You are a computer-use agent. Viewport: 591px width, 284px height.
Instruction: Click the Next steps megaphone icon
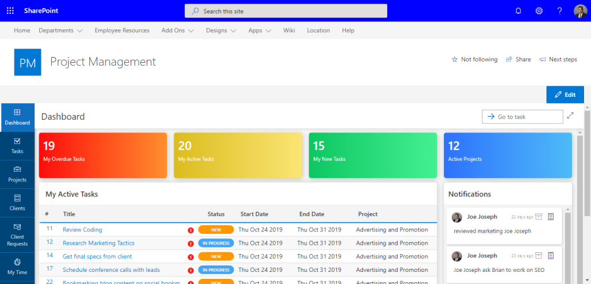pyautogui.click(x=543, y=59)
